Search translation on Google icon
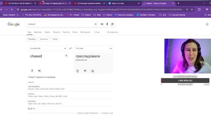The image size is (211, 118). click(93, 71)
